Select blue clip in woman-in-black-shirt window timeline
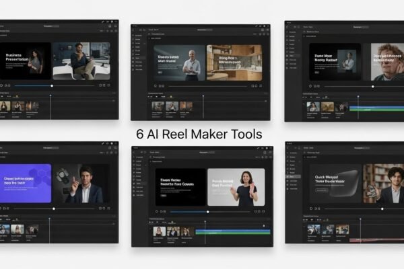This screenshot has height=269, width=404. [233, 231]
